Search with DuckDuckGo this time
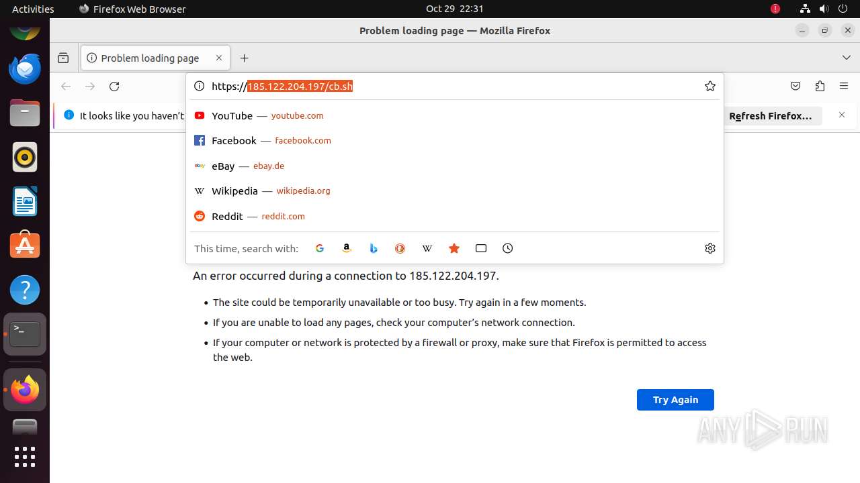This screenshot has height=483, width=860. pos(400,248)
